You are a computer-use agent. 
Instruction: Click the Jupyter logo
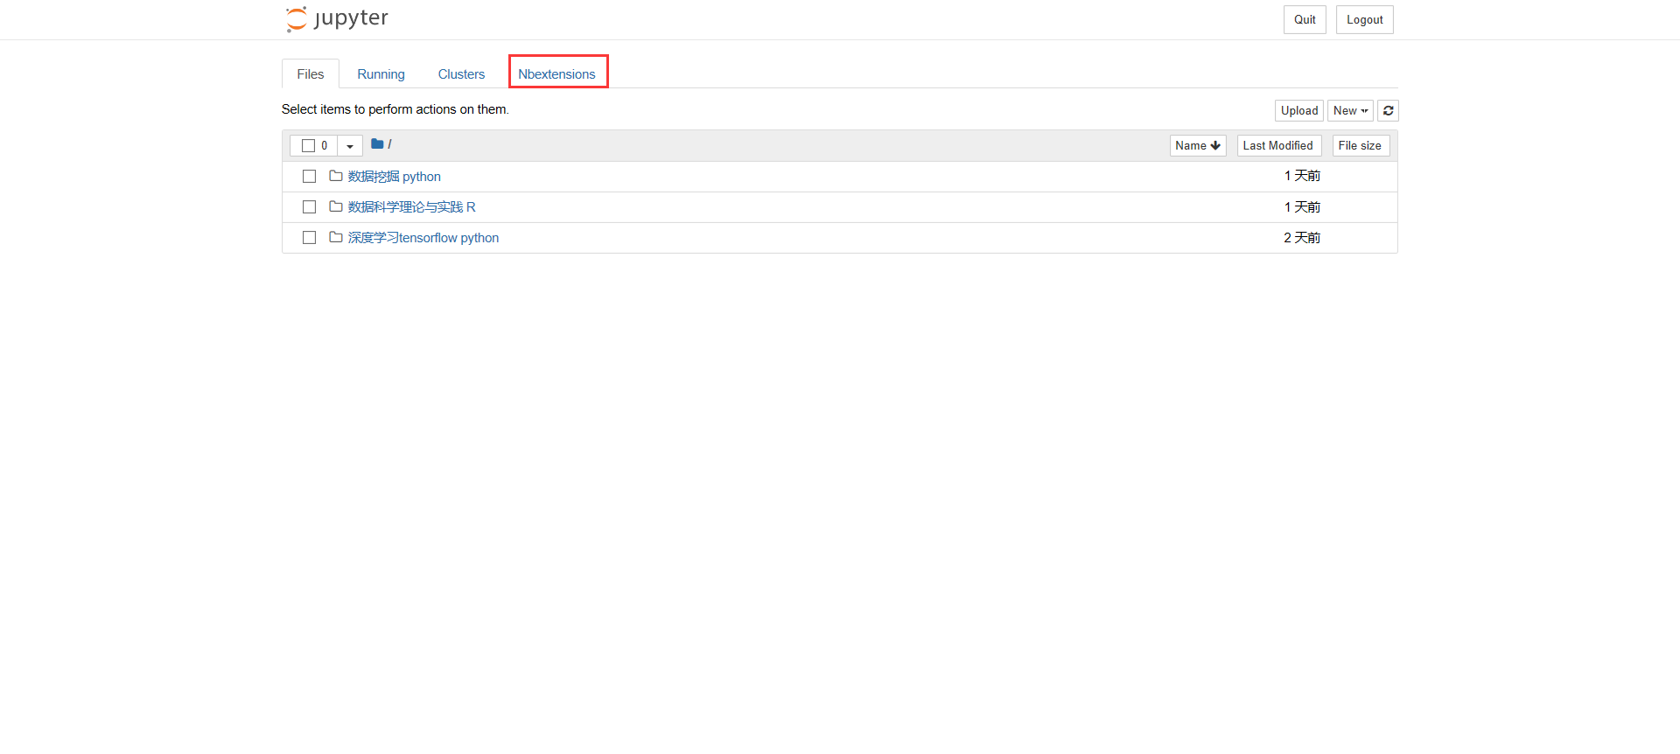click(x=337, y=18)
